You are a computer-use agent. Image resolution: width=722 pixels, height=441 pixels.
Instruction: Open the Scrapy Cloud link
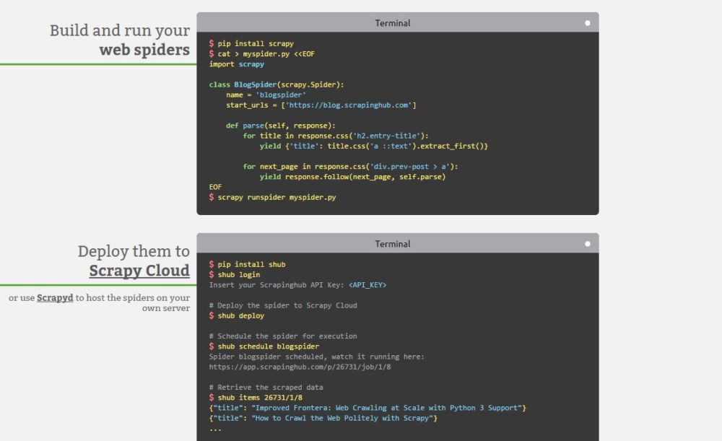click(139, 271)
